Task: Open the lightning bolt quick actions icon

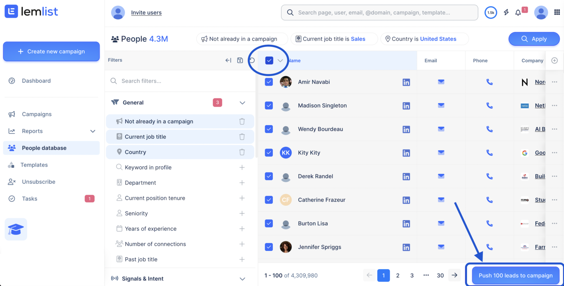Action: [506, 12]
